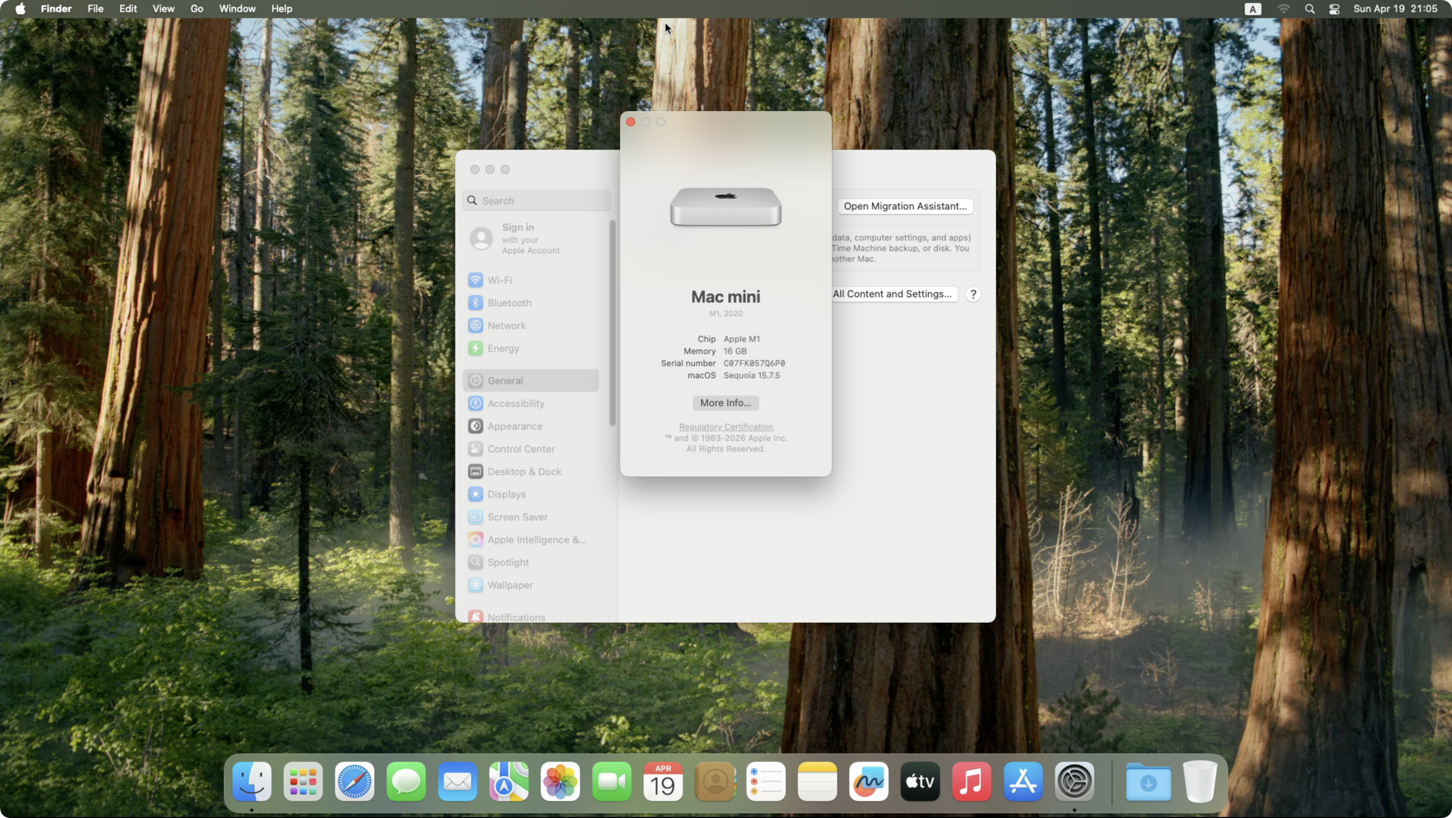The image size is (1452, 818).
Task: Click the More Info... button
Action: coord(725,402)
